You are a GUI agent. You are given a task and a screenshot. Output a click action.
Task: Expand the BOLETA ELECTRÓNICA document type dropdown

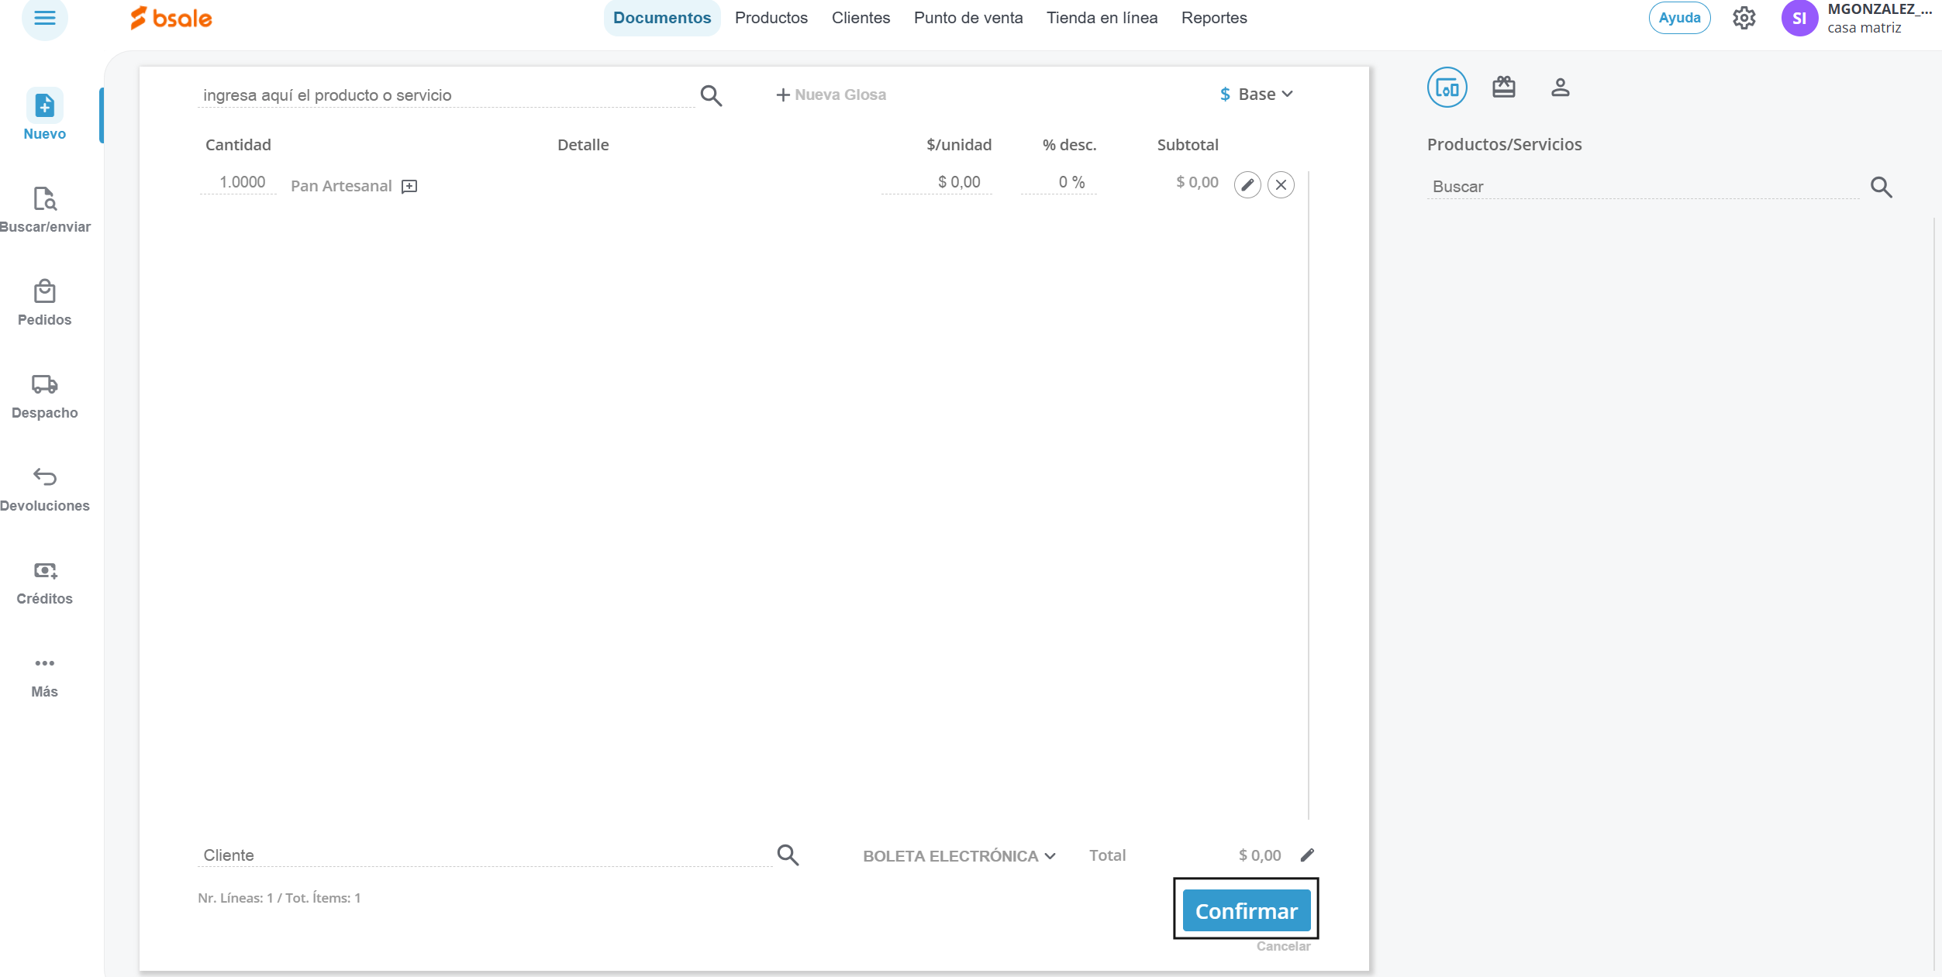pos(959,856)
